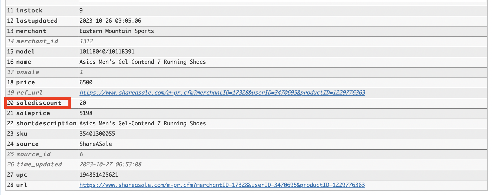Select the url field label
Screen dimensions: 492x195
click(x=22, y=185)
